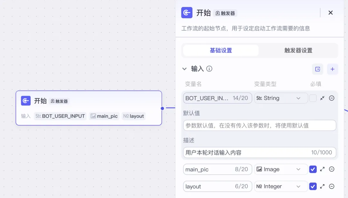The height and width of the screenshot is (198, 348).
Task: Click the 变量类型 column header
Action: (265, 84)
